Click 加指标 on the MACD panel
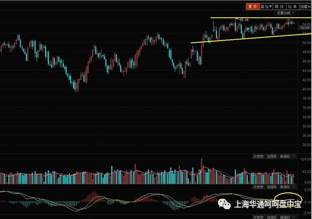The image size is (312, 219). tap(272, 187)
